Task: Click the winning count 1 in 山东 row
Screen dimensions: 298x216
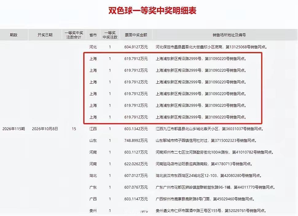Action: pos(110,141)
